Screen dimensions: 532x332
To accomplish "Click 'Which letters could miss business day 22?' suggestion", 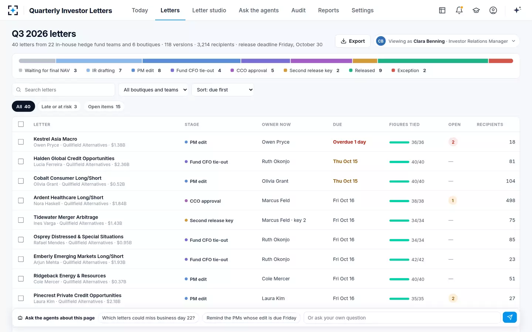I will pyautogui.click(x=149, y=318).
